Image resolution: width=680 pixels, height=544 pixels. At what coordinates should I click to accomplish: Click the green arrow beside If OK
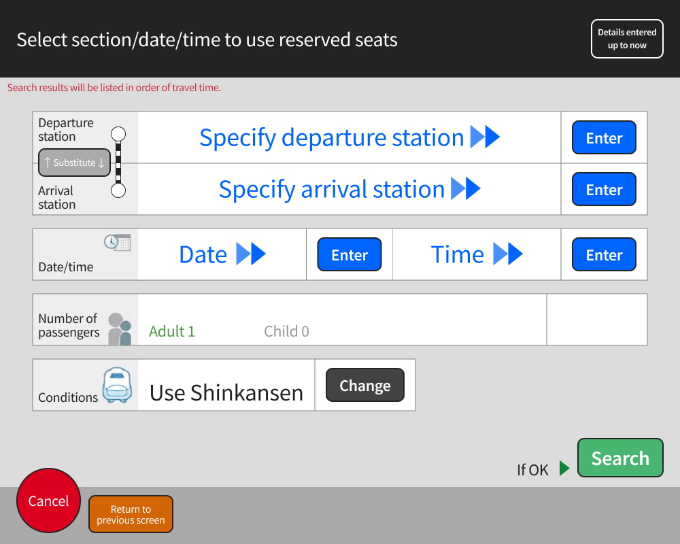[564, 468]
